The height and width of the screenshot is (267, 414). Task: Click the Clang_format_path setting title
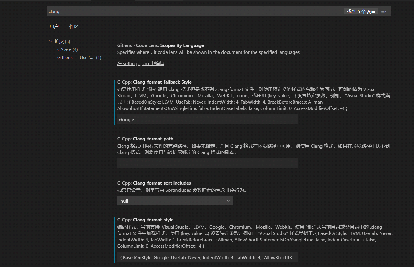145,139
